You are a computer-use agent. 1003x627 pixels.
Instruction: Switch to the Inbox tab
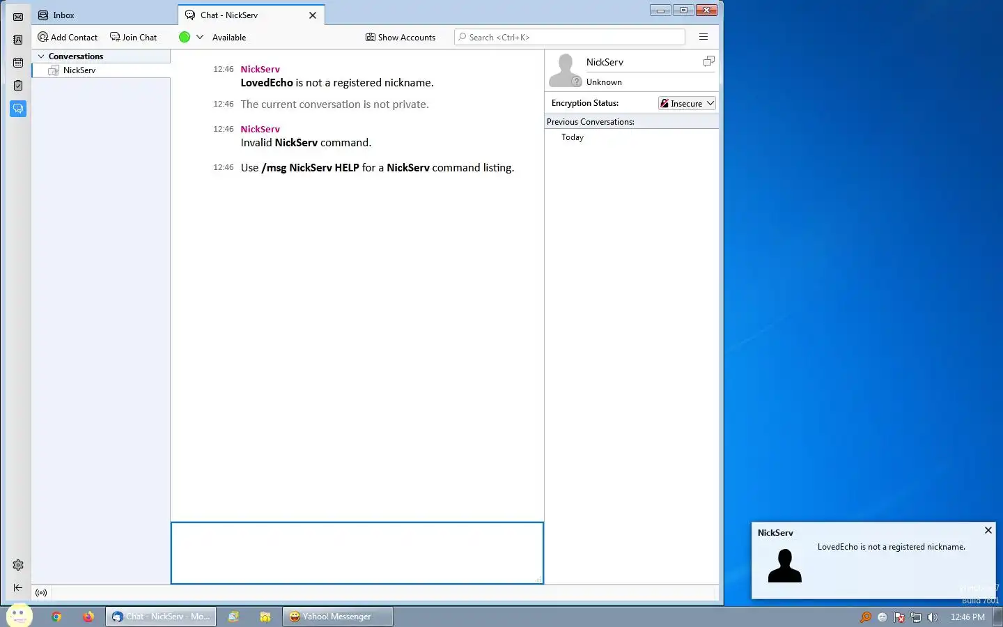104,15
